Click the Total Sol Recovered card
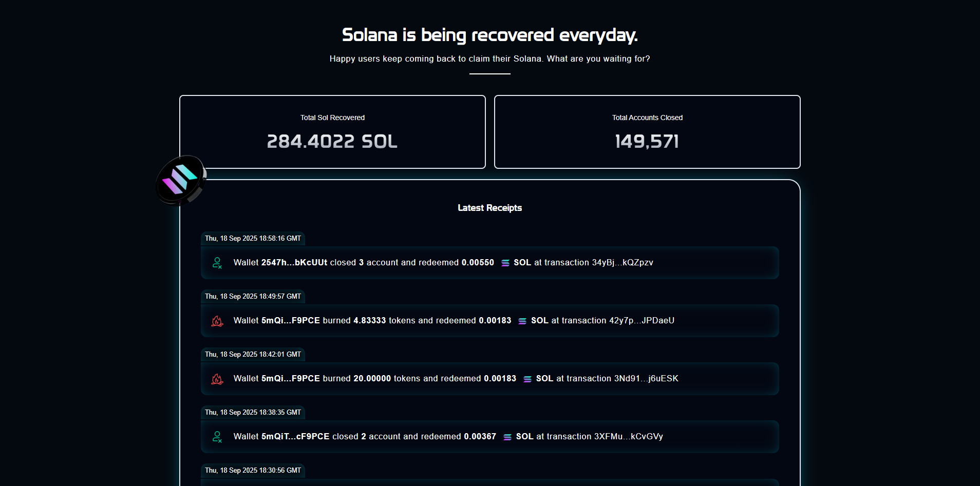Viewport: 980px width, 486px height. point(332,132)
